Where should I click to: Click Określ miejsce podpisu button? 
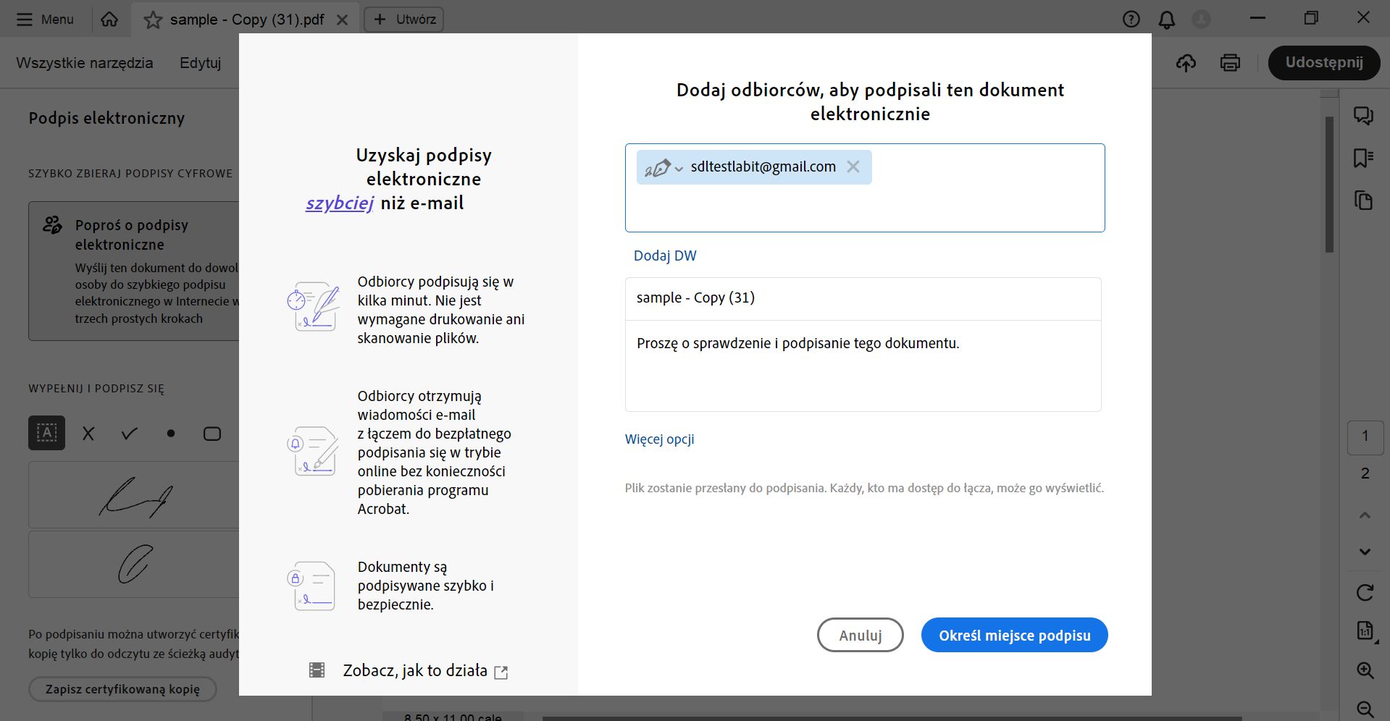[1015, 635]
